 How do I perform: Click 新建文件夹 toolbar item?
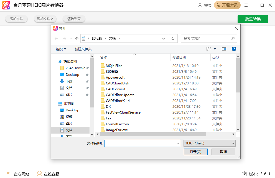(x=83, y=49)
